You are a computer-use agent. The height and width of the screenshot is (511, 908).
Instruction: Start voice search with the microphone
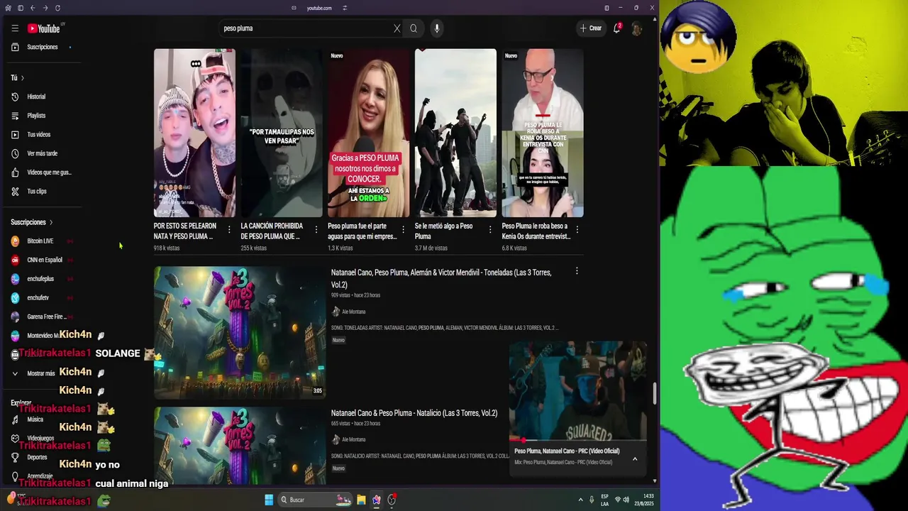[x=437, y=28]
